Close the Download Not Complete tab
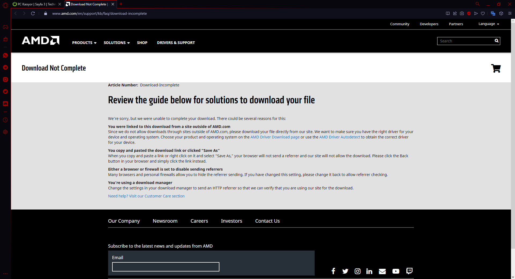The width and height of the screenshot is (515, 279). click(x=113, y=4)
